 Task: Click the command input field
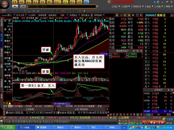click(x=62, y=7)
